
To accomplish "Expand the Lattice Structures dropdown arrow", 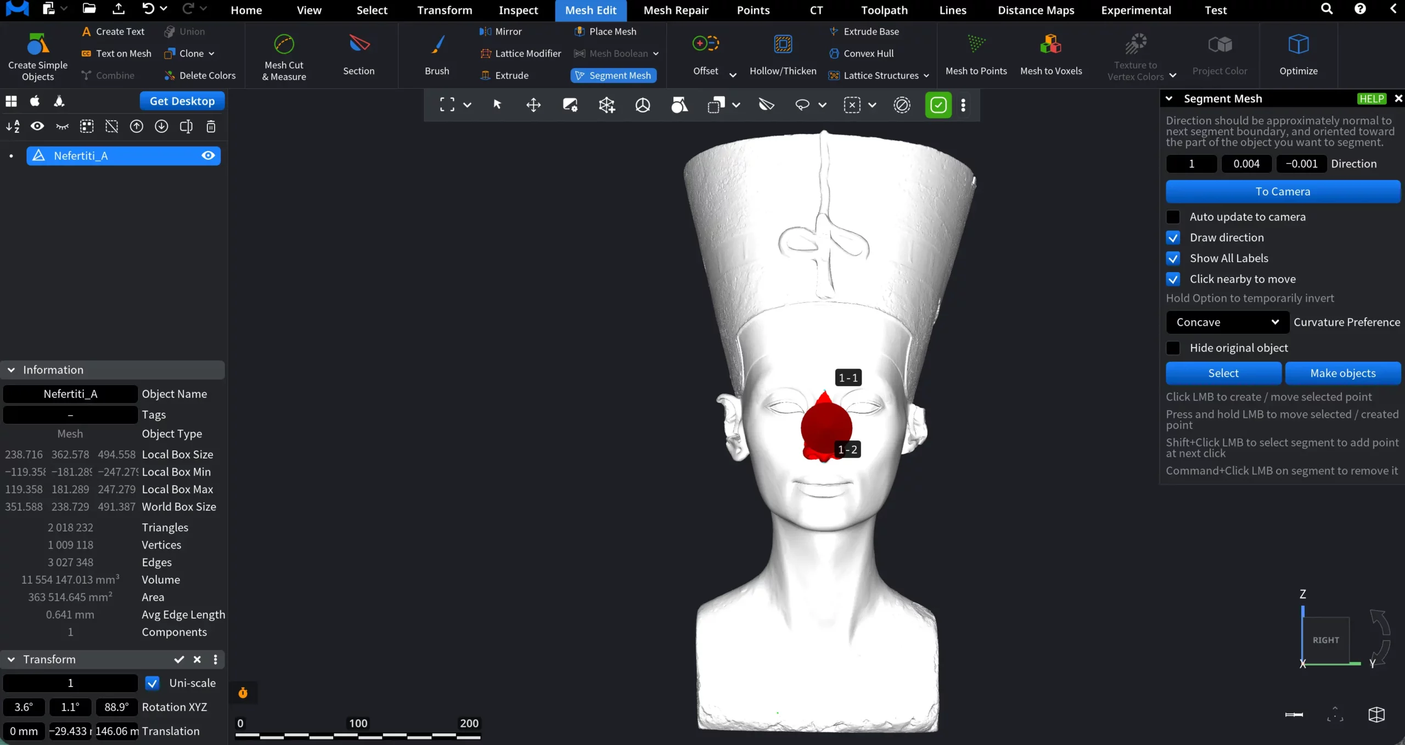I will [926, 76].
